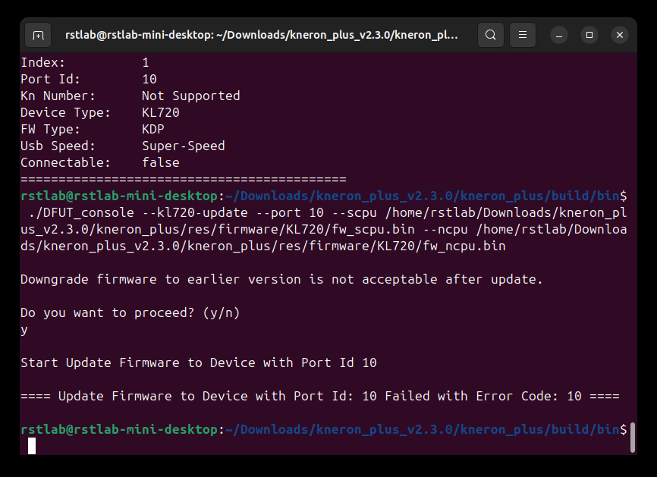Click the 'Failed with Error Code: 10' line
This screenshot has height=477, width=657.
[319, 396]
